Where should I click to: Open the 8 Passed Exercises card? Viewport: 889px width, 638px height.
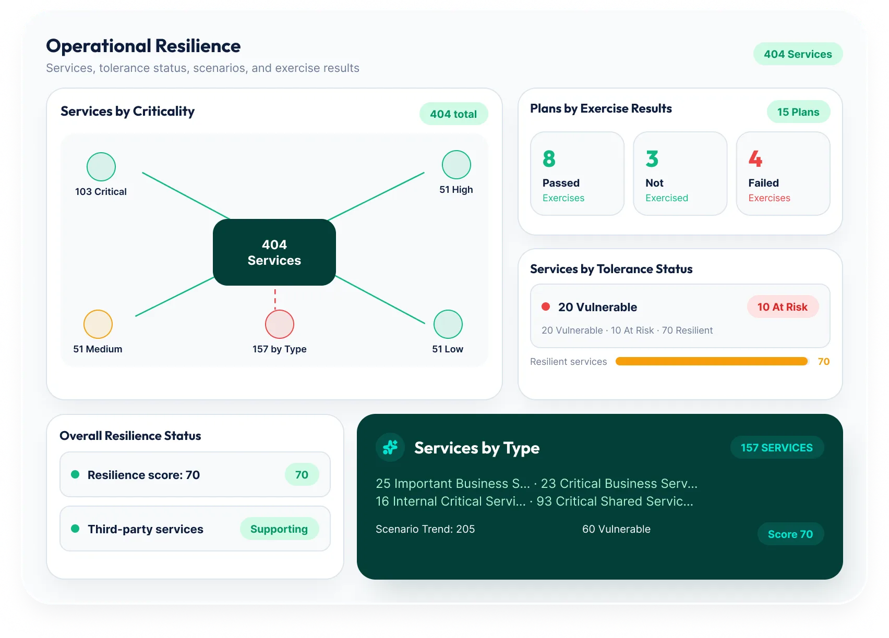pos(578,174)
